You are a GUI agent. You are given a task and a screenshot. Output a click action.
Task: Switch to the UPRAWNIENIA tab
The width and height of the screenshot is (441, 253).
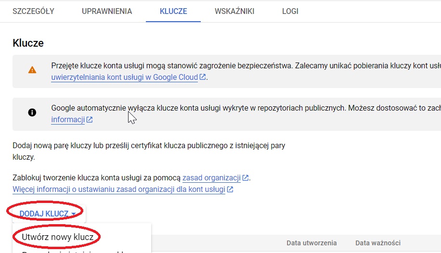click(107, 11)
